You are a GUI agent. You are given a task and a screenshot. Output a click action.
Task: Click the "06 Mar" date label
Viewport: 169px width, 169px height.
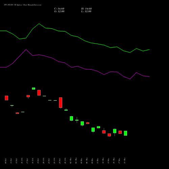[x=87, y=161]
